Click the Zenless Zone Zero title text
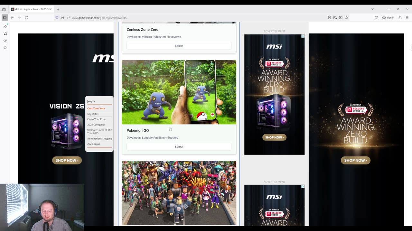The image size is (412, 231). click(x=142, y=30)
